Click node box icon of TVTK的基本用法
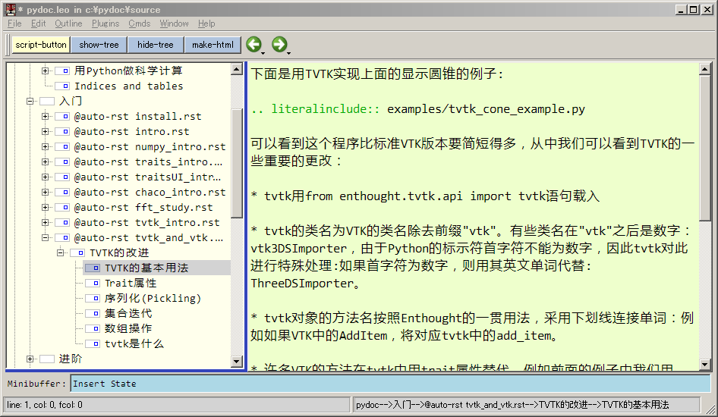Image resolution: width=718 pixels, height=417 pixels. [x=93, y=268]
